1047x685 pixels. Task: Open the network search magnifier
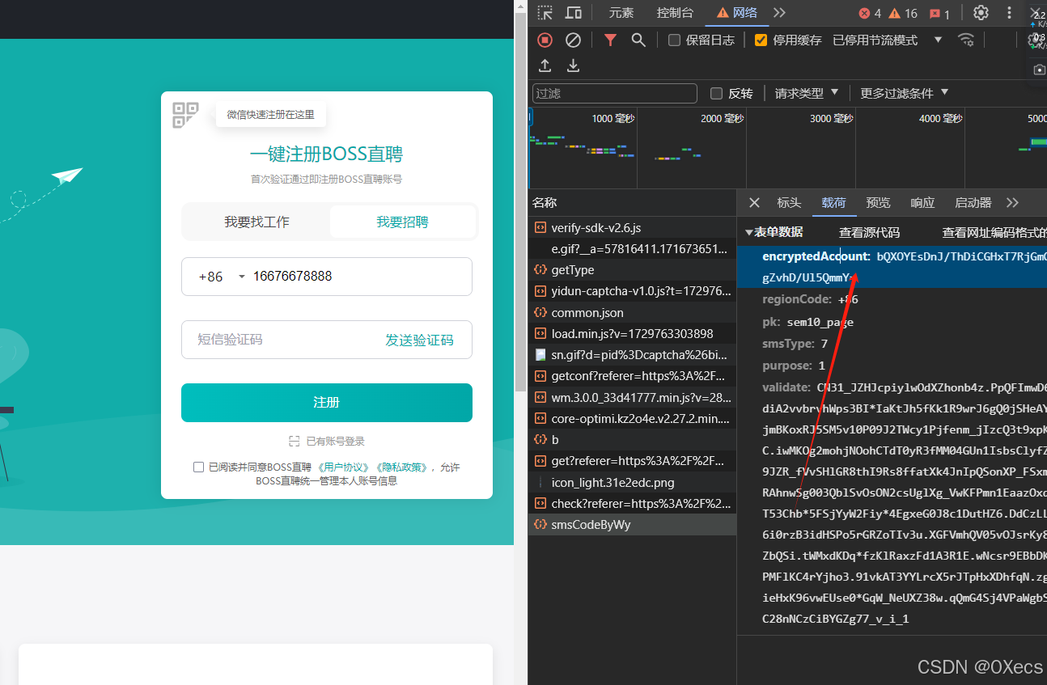(x=638, y=40)
